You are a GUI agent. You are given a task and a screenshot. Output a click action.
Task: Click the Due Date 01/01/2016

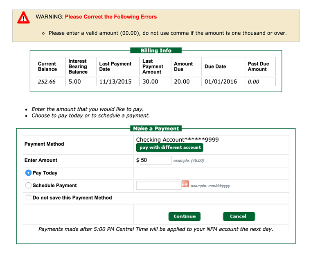point(221,82)
